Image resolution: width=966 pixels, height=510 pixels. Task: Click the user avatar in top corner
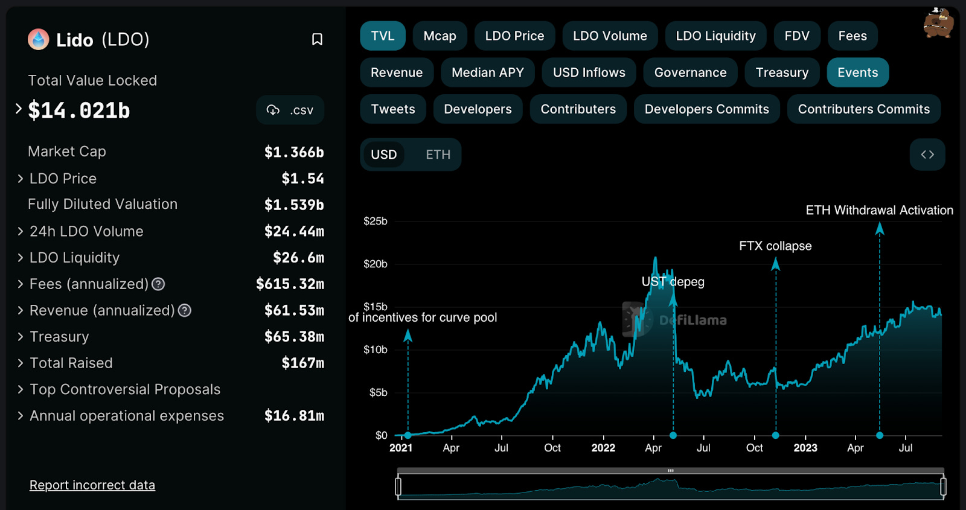coord(938,23)
